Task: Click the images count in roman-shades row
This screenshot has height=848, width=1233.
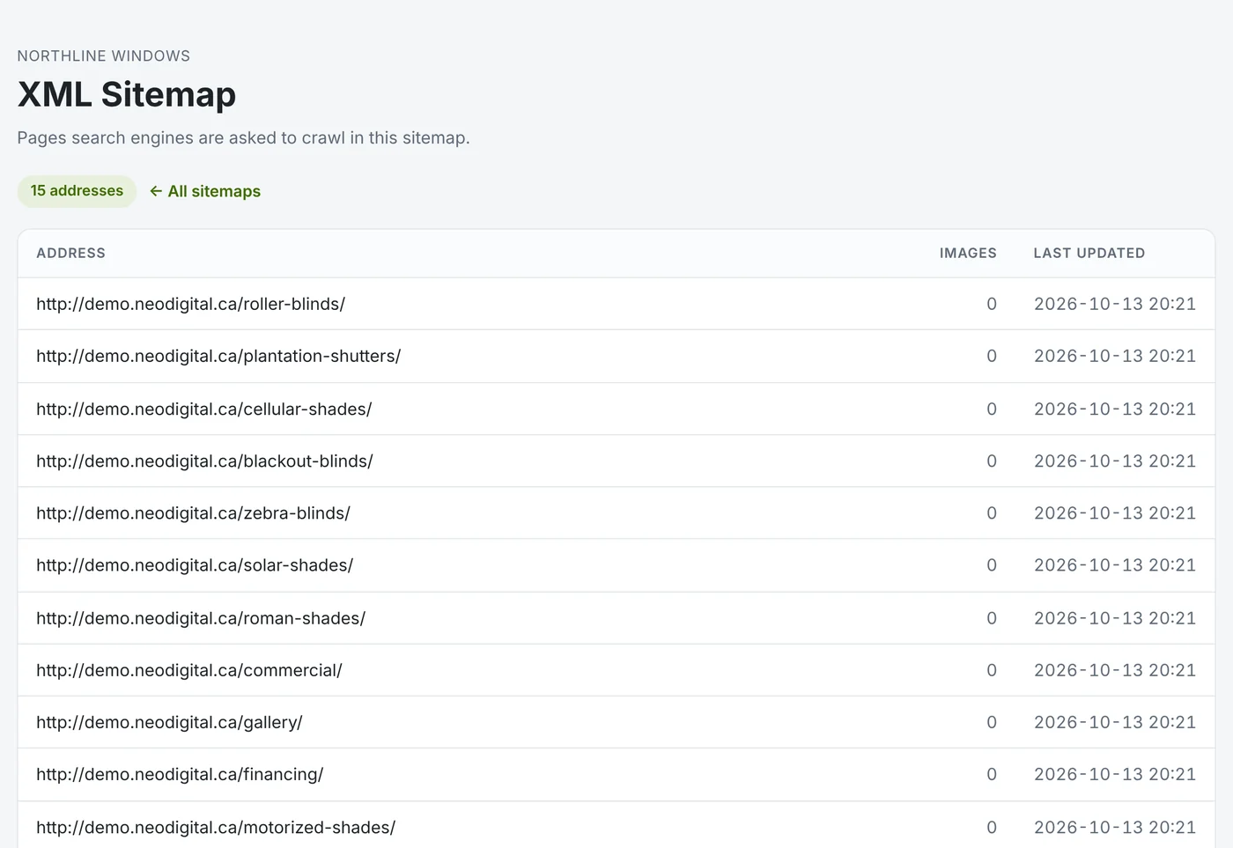Action: 992,618
